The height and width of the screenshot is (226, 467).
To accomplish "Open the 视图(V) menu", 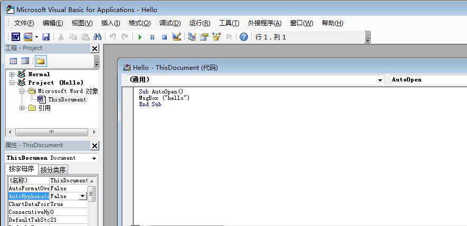I will pos(82,23).
